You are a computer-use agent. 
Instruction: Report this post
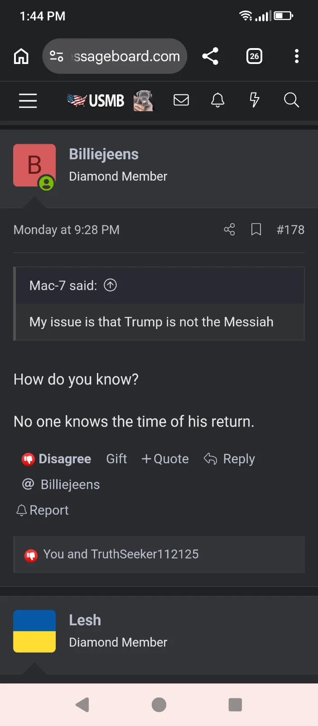coord(43,510)
